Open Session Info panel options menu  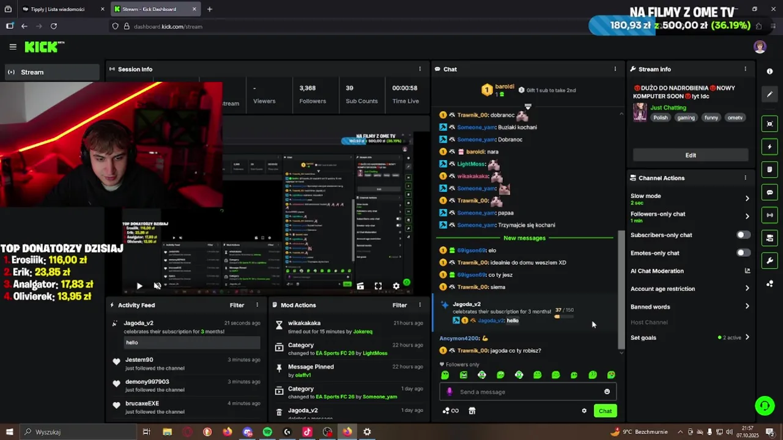pyautogui.click(x=420, y=69)
